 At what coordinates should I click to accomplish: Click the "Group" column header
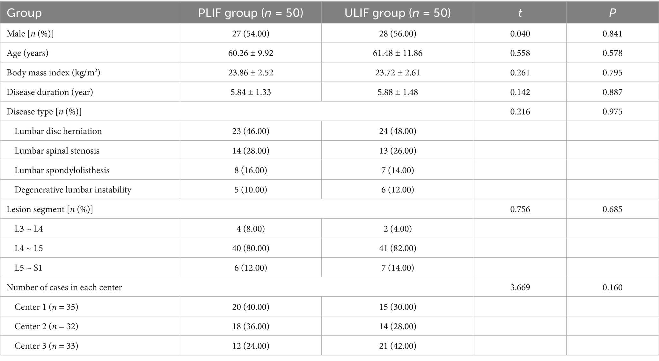point(24,13)
